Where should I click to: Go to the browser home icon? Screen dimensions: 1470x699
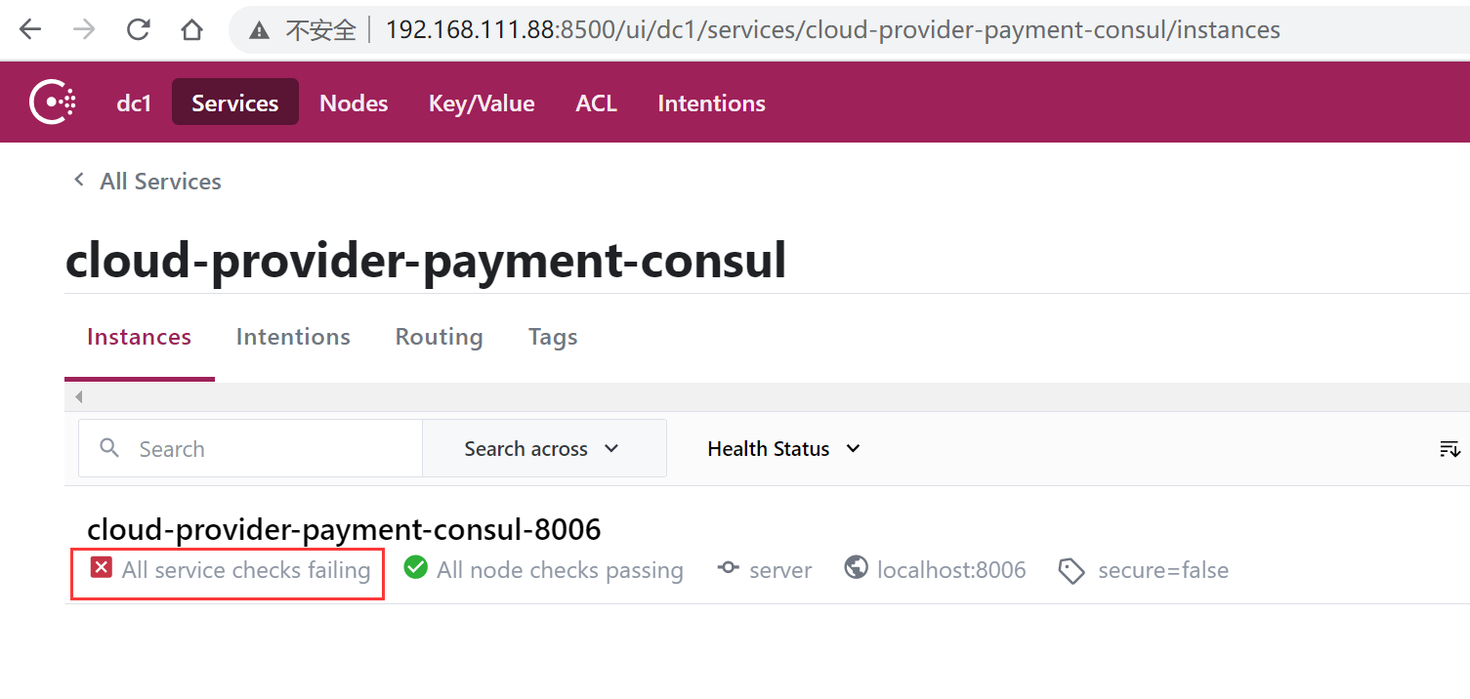[191, 30]
